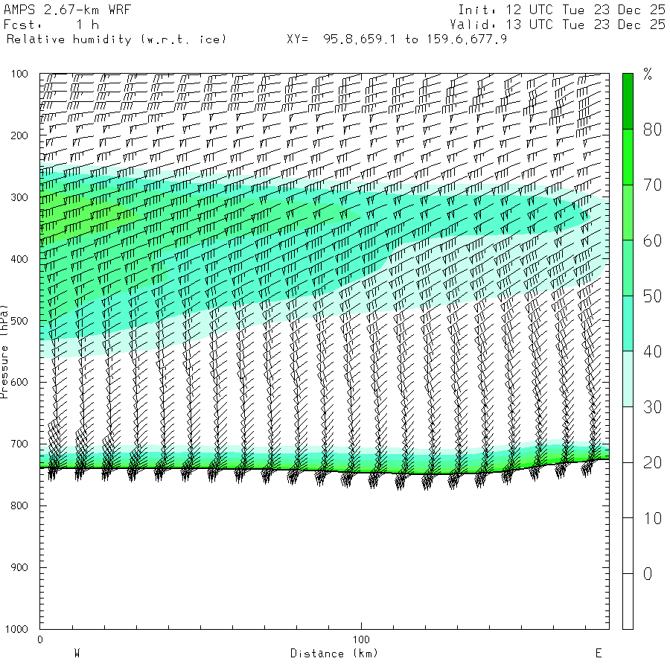Click the W marker below the x-axis

coord(77,654)
